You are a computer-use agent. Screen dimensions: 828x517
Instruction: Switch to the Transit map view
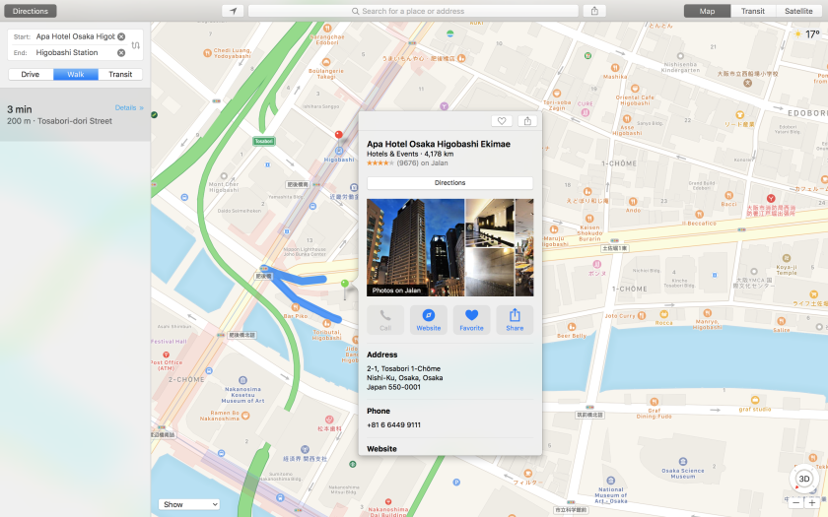click(753, 11)
